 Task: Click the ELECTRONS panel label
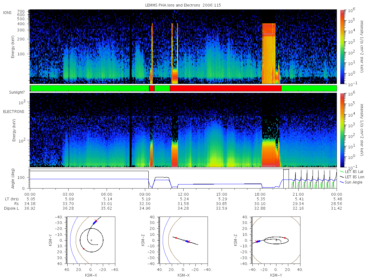point(13,111)
